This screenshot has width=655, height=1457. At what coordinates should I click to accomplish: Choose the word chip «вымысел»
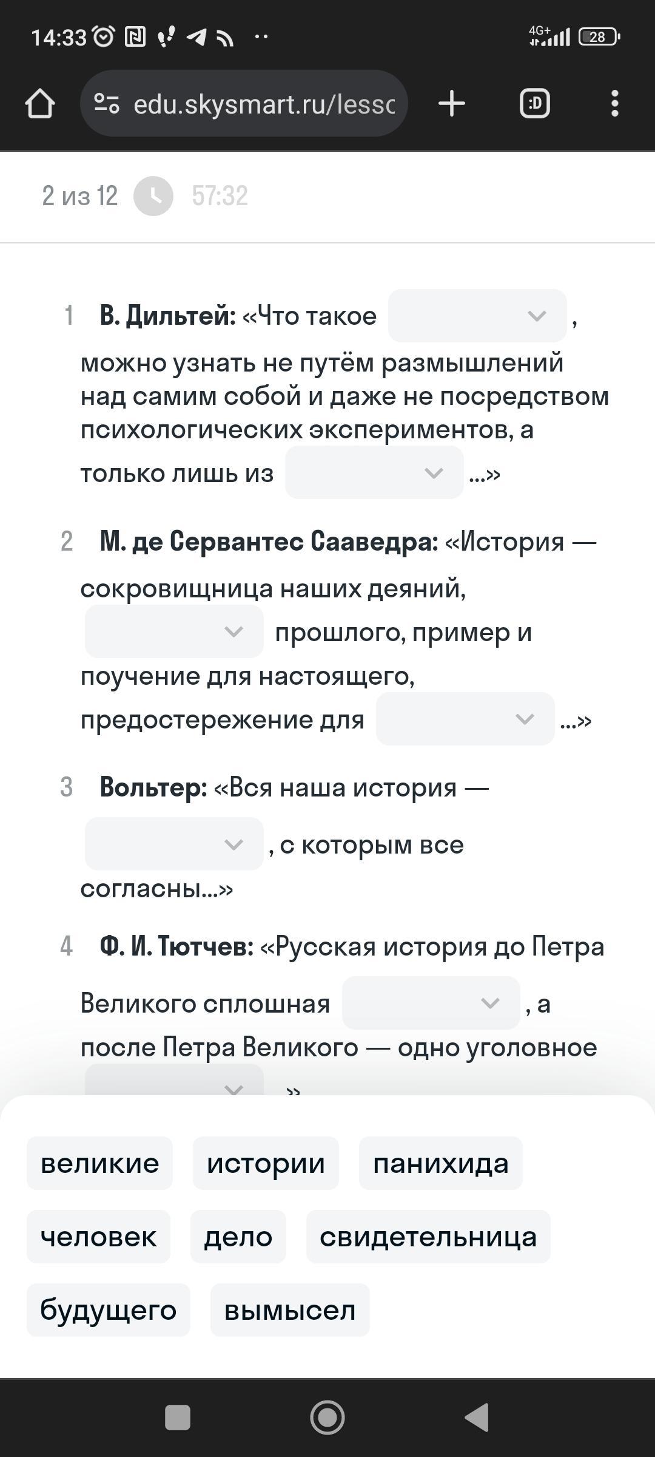click(x=290, y=1310)
